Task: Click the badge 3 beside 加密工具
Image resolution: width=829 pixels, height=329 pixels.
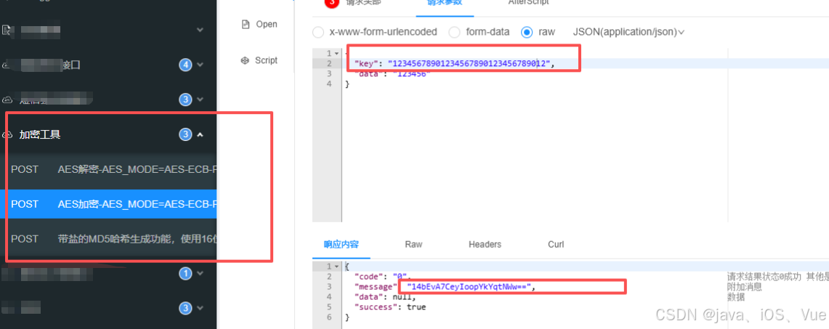Action: [185, 134]
